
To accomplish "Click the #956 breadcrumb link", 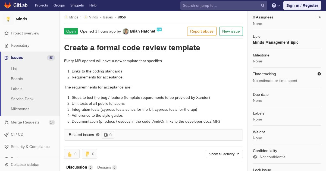I will (122, 17).
